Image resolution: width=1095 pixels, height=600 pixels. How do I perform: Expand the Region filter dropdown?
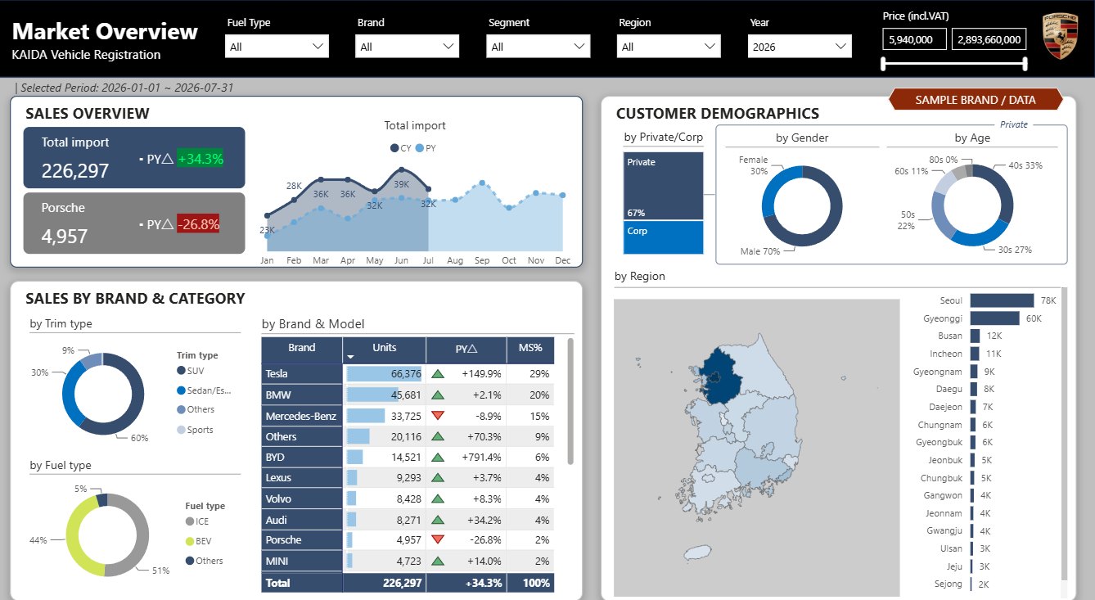(669, 47)
